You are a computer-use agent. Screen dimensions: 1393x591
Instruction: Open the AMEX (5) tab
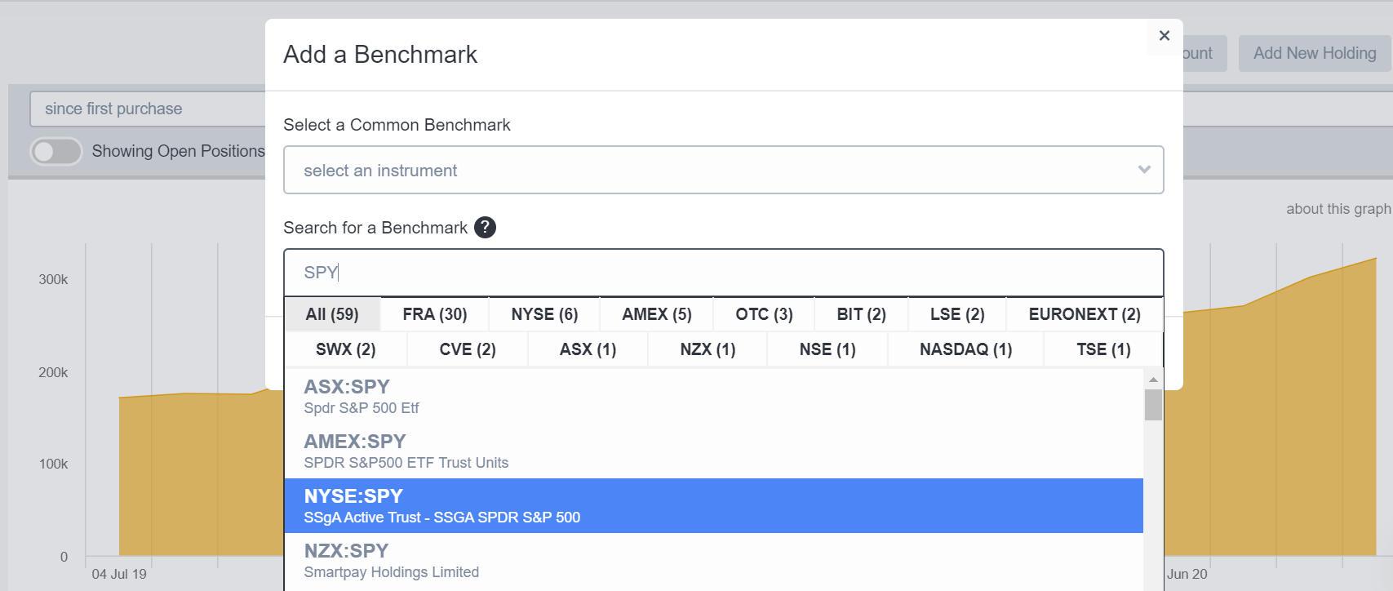click(x=657, y=314)
